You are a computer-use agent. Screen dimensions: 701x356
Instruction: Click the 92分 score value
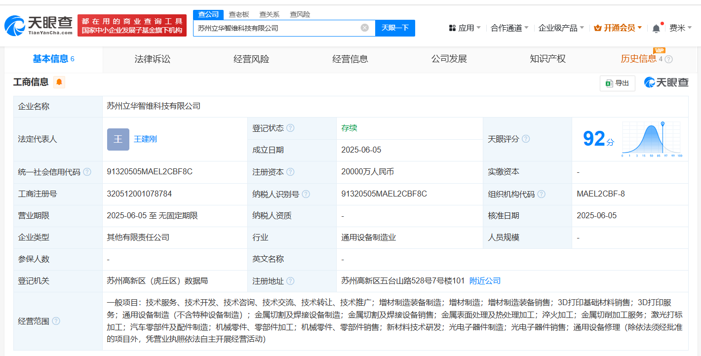599,139
